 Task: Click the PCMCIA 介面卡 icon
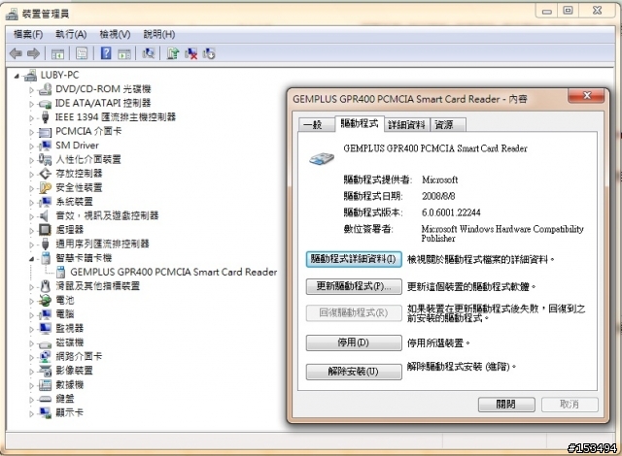click(x=45, y=132)
